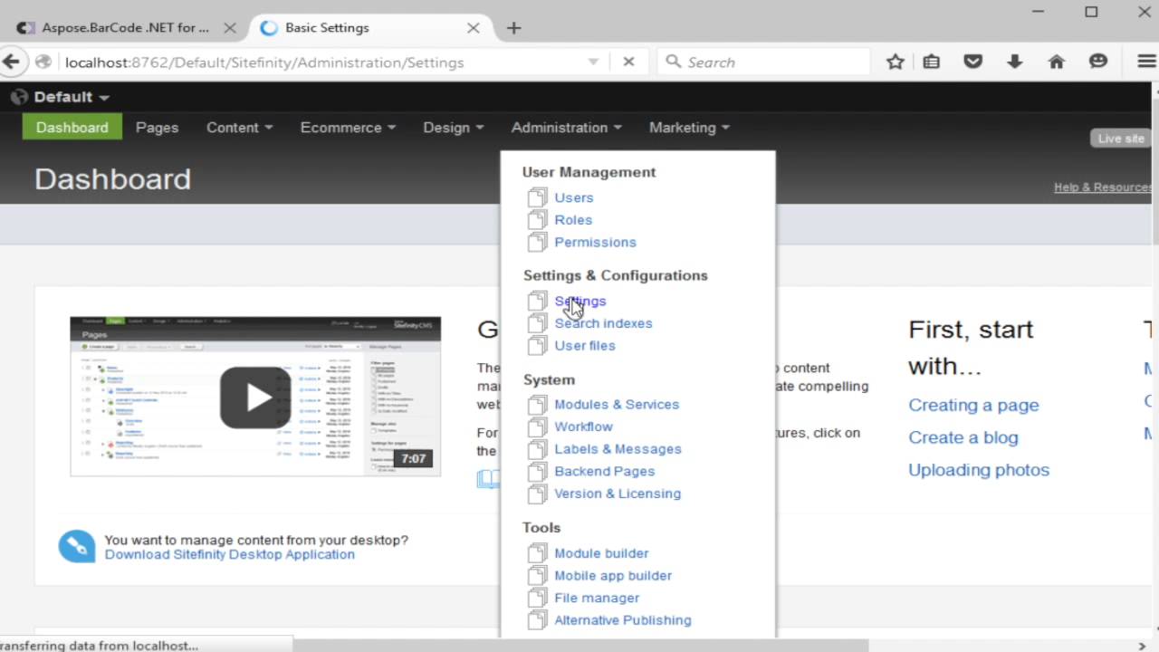The width and height of the screenshot is (1159, 652).
Task: Click the page icon beside User files
Action: coord(538,345)
